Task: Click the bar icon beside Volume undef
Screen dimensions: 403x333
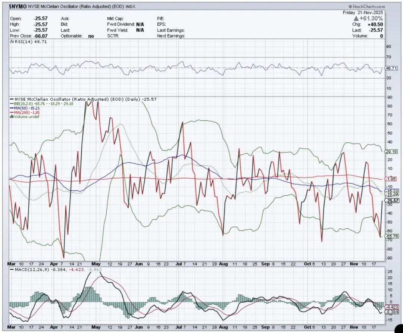Action: (12, 117)
